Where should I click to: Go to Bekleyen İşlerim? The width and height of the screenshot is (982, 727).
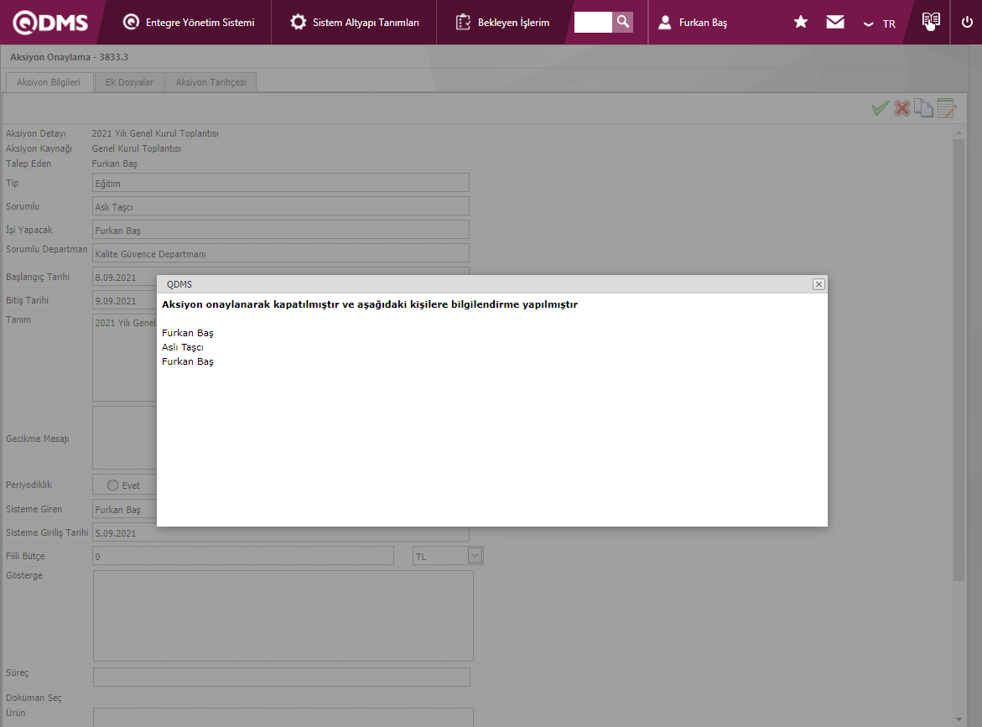pos(503,23)
